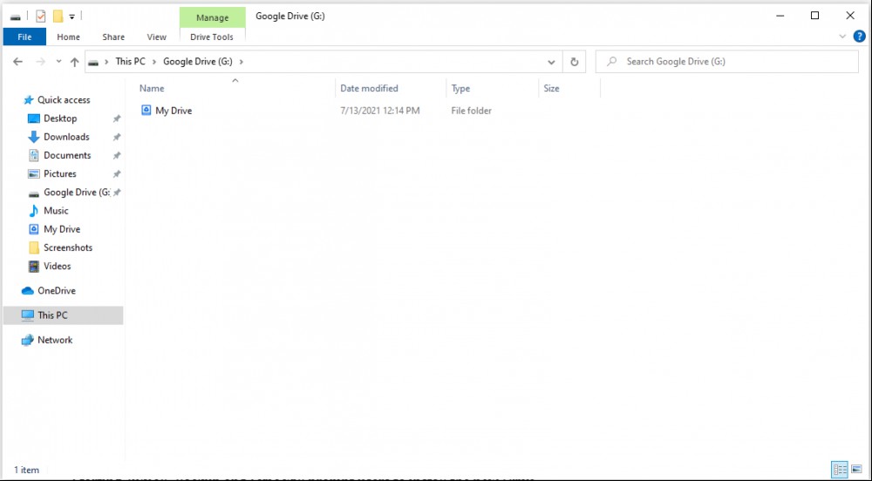Expand chevron after Google Drive (G:) breadcrumb
Image resolution: width=872 pixels, height=481 pixels.
click(x=242, y=62)
